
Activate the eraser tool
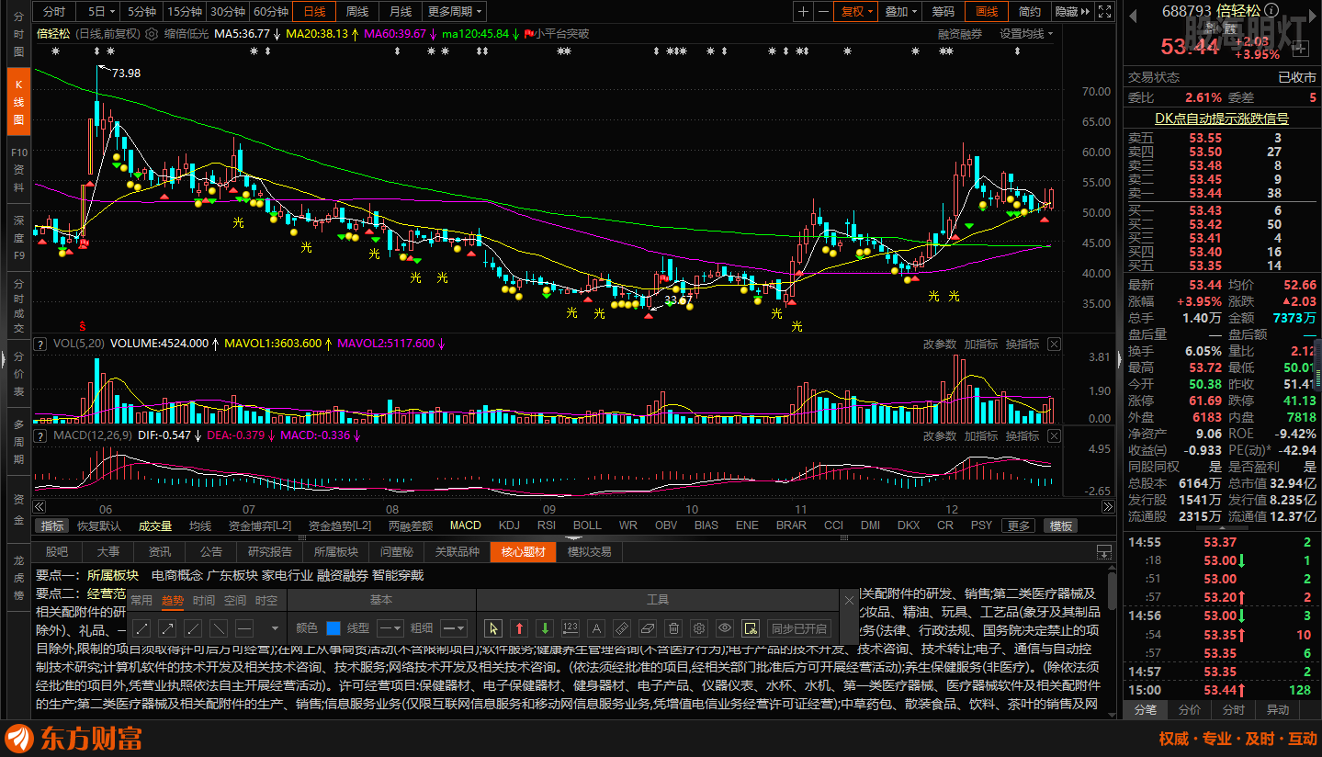[x=648, y=628]
